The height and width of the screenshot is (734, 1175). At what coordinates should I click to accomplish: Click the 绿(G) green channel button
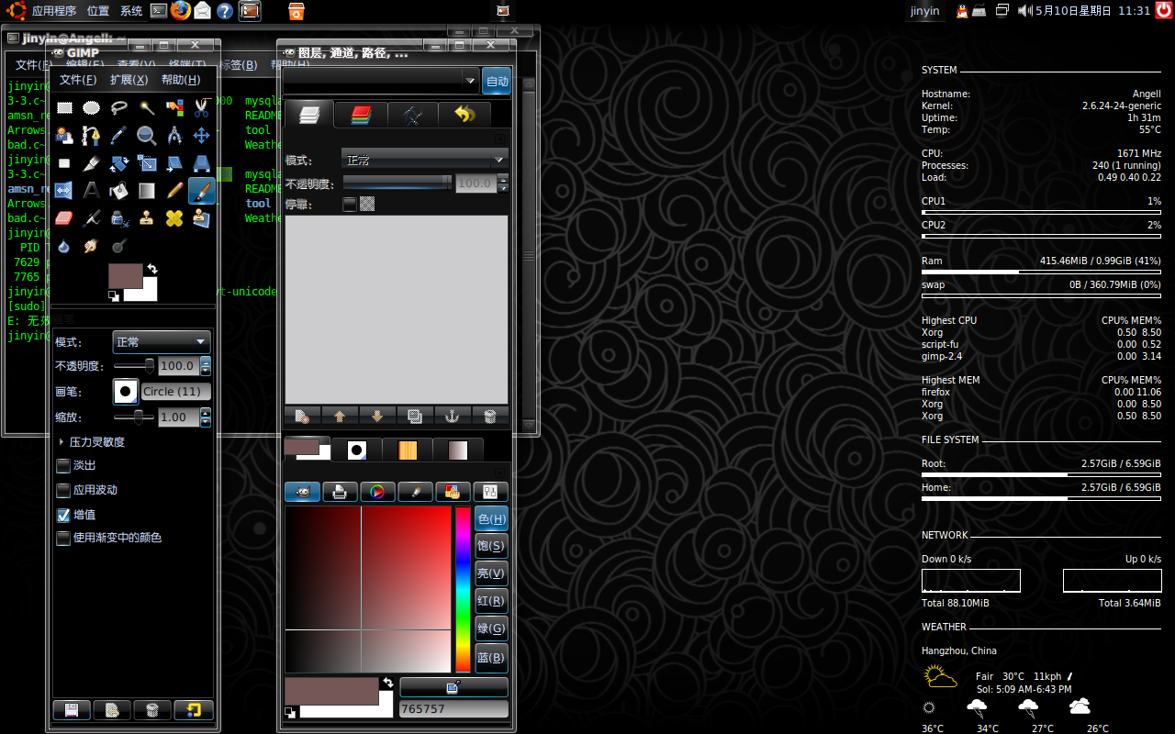point(491,628)
